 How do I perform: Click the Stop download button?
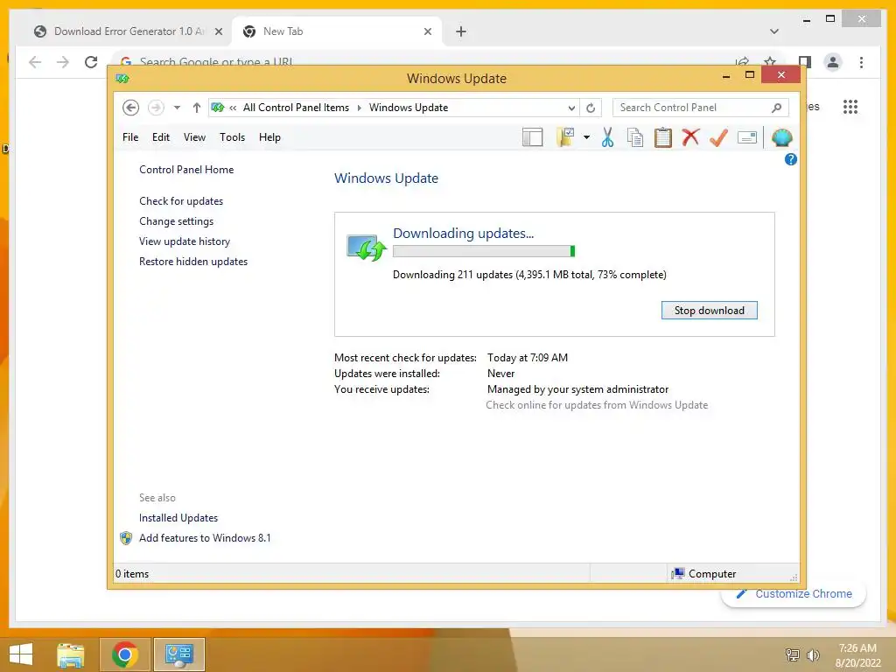click(x=709, y=311)
